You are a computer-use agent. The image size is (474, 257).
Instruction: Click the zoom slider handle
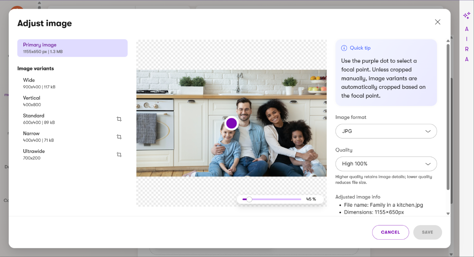click(x=249, y=199)
